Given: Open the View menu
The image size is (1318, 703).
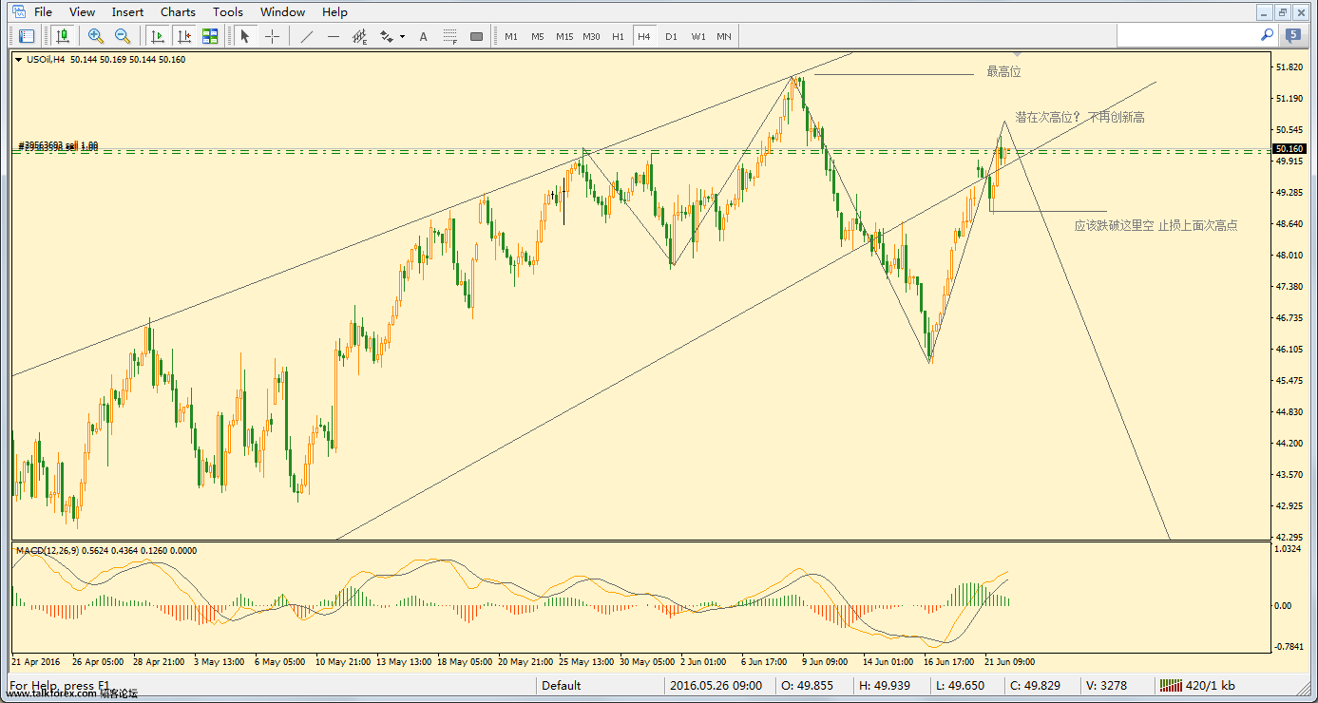Looking at the screenshot, I should click(x=83, y=12).
